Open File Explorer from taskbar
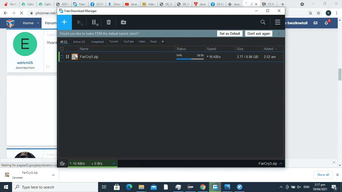 [141, 187]
